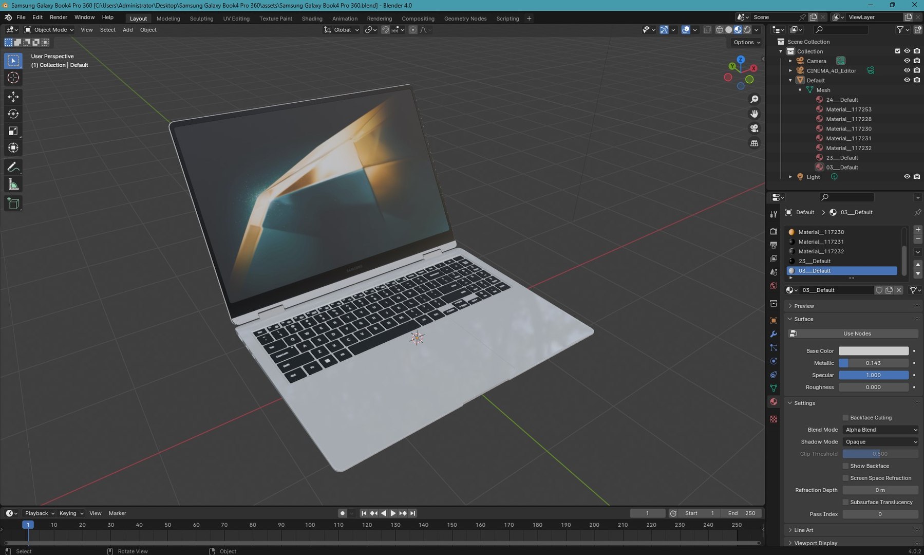Expand the Viewport Display panel

[x=815, y=543]
